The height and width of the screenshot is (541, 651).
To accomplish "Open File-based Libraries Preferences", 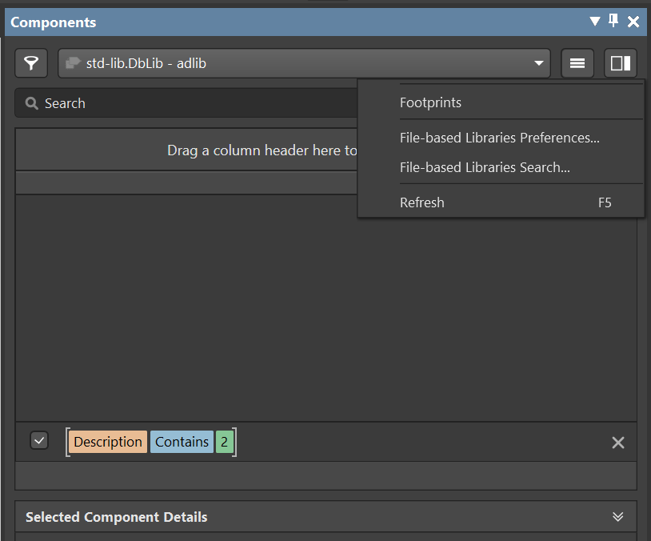I will [x=500, y=138].
